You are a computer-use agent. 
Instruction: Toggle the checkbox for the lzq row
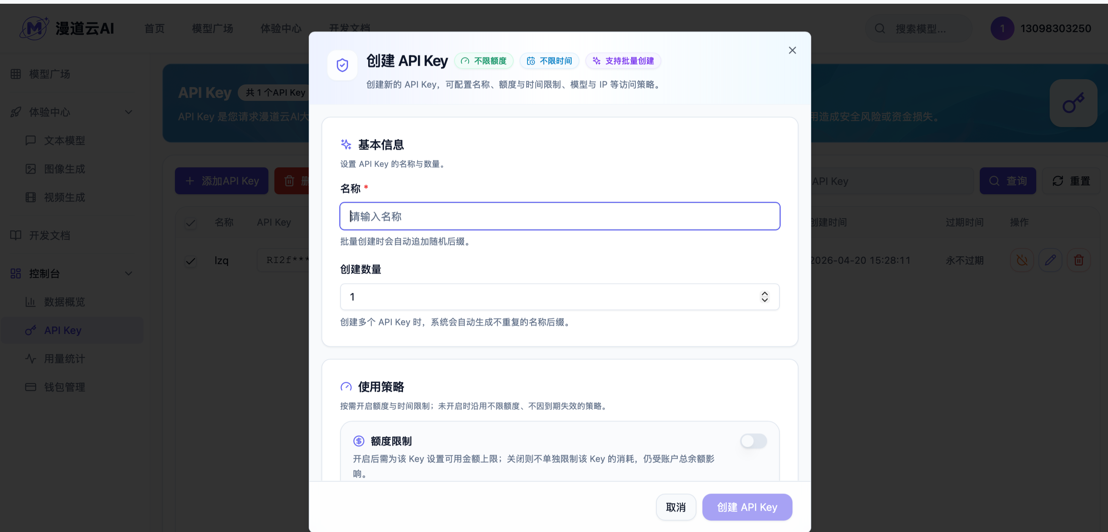pos(191,261)
